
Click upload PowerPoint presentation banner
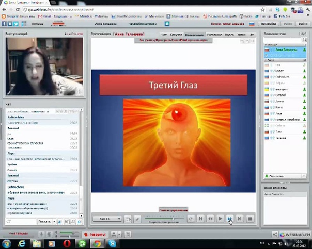click(x=174, y=40)
